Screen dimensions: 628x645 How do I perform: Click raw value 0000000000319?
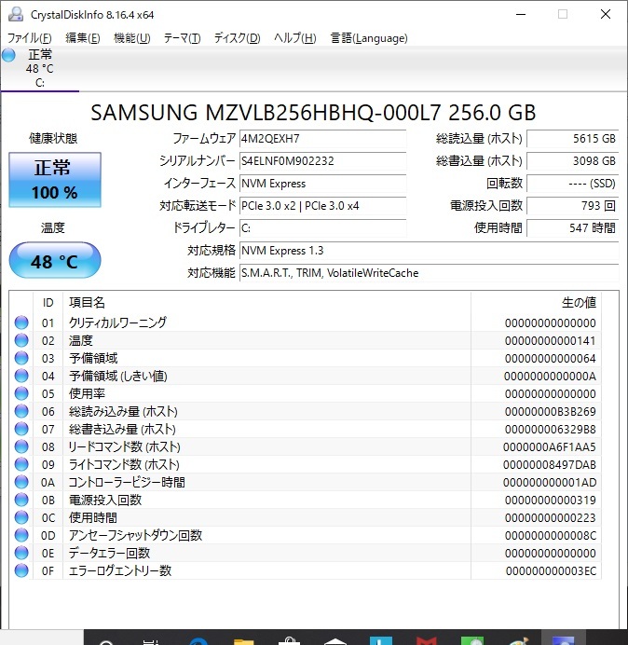click(551, 500)
